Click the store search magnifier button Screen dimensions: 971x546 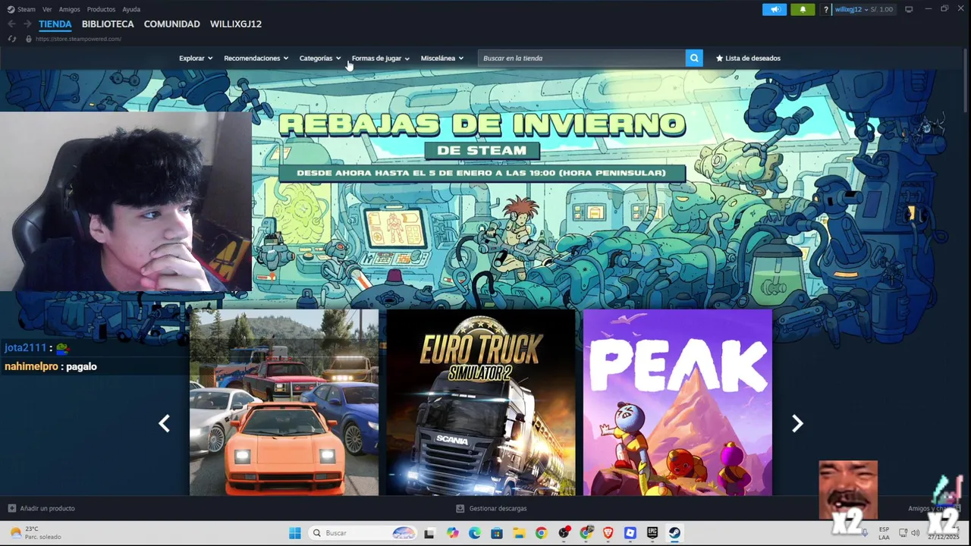pos(694,58)
